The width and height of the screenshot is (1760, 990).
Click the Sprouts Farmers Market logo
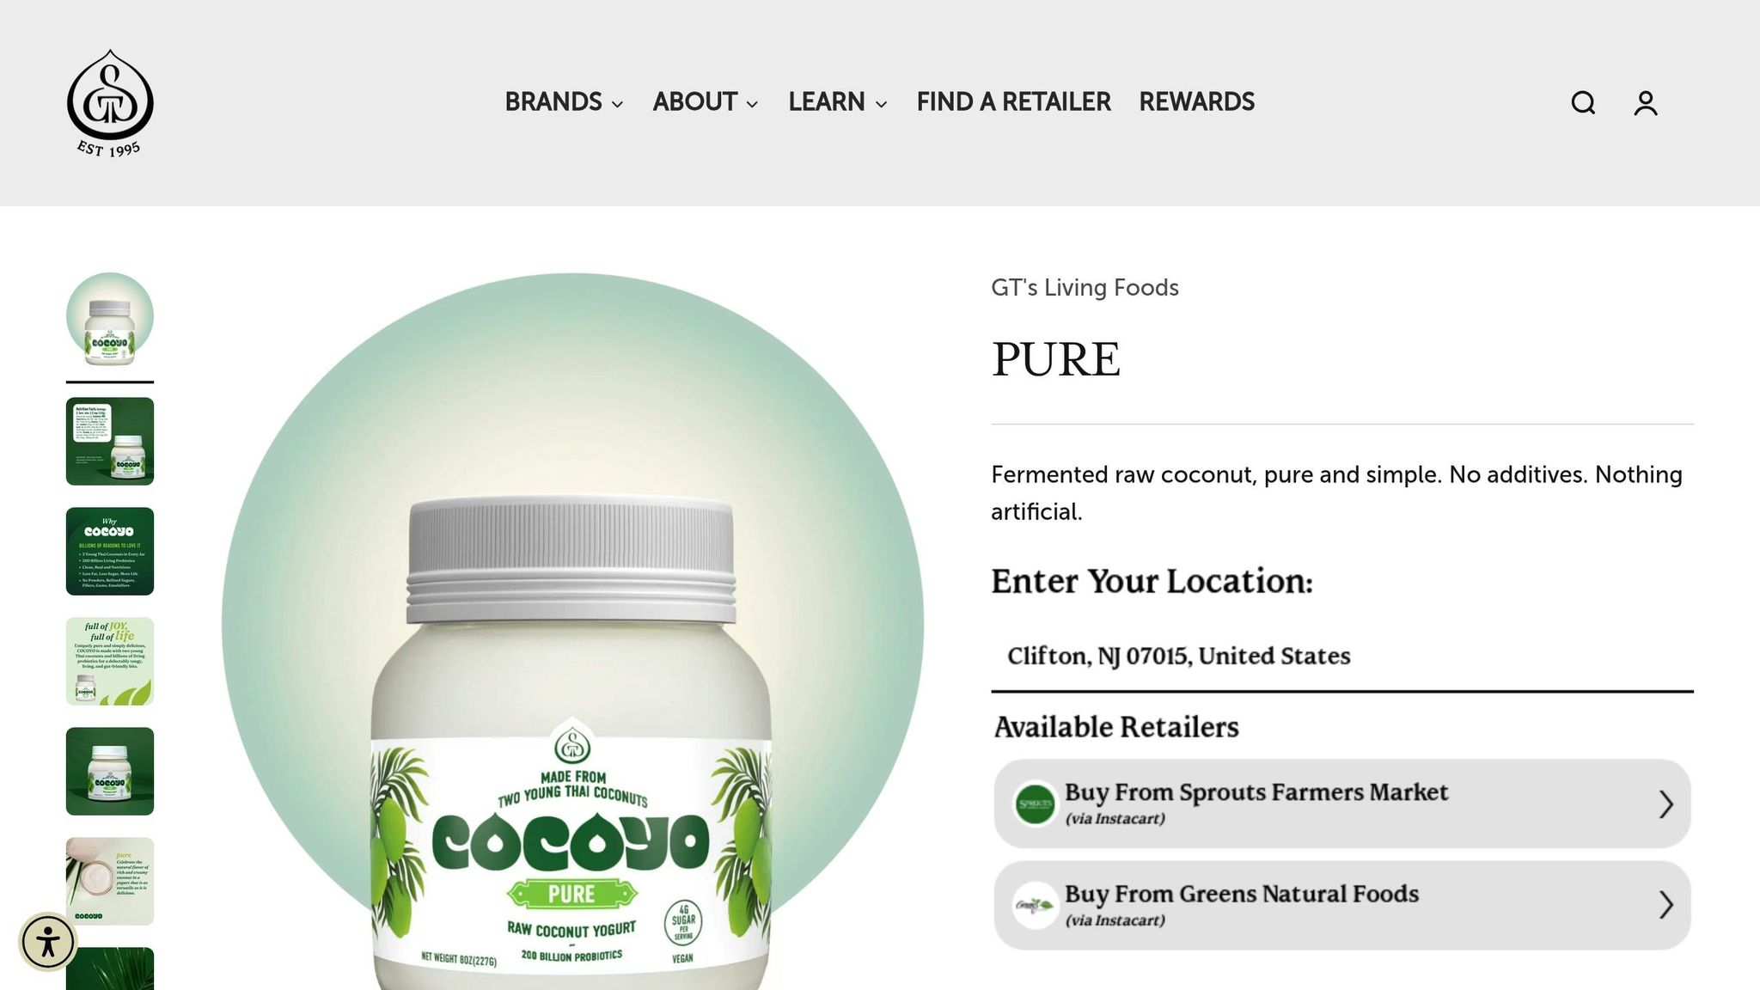click(x=1035, y=804)
